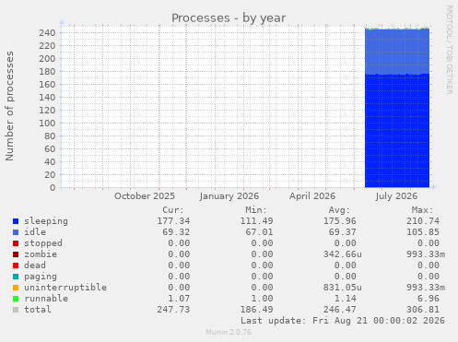The image size is (458, 342).
Task: Click the total legend color swatch
Action: point(16,310)
